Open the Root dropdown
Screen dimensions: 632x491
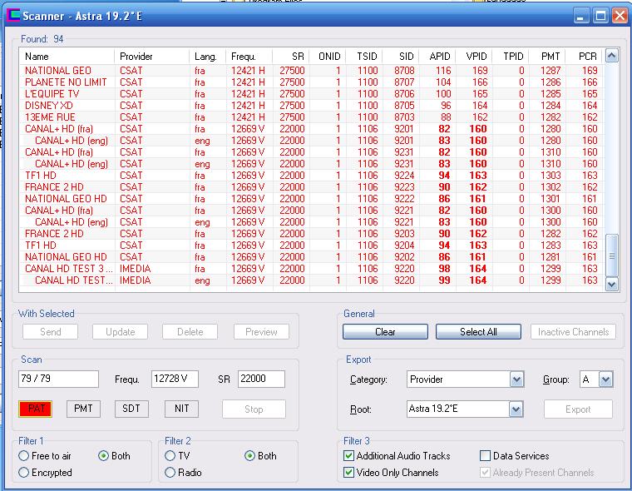click(516, 409)
